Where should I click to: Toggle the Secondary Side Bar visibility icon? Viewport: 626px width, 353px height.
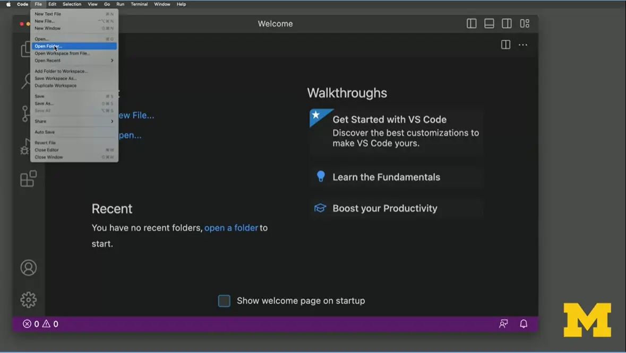pyautogui.click(x=507, y=23)
